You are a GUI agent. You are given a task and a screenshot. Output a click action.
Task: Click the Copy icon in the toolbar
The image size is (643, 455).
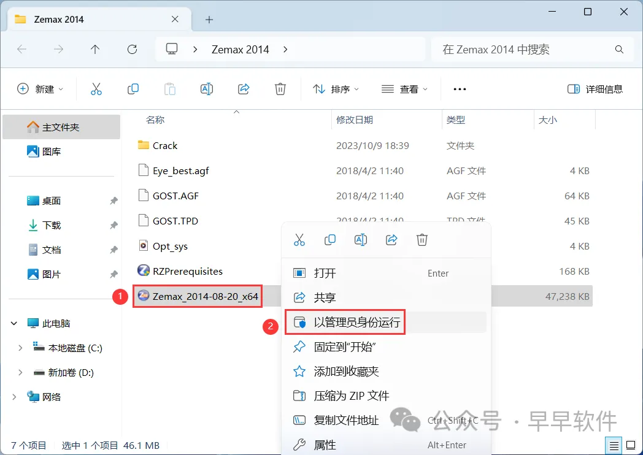(x=133, y=89)
